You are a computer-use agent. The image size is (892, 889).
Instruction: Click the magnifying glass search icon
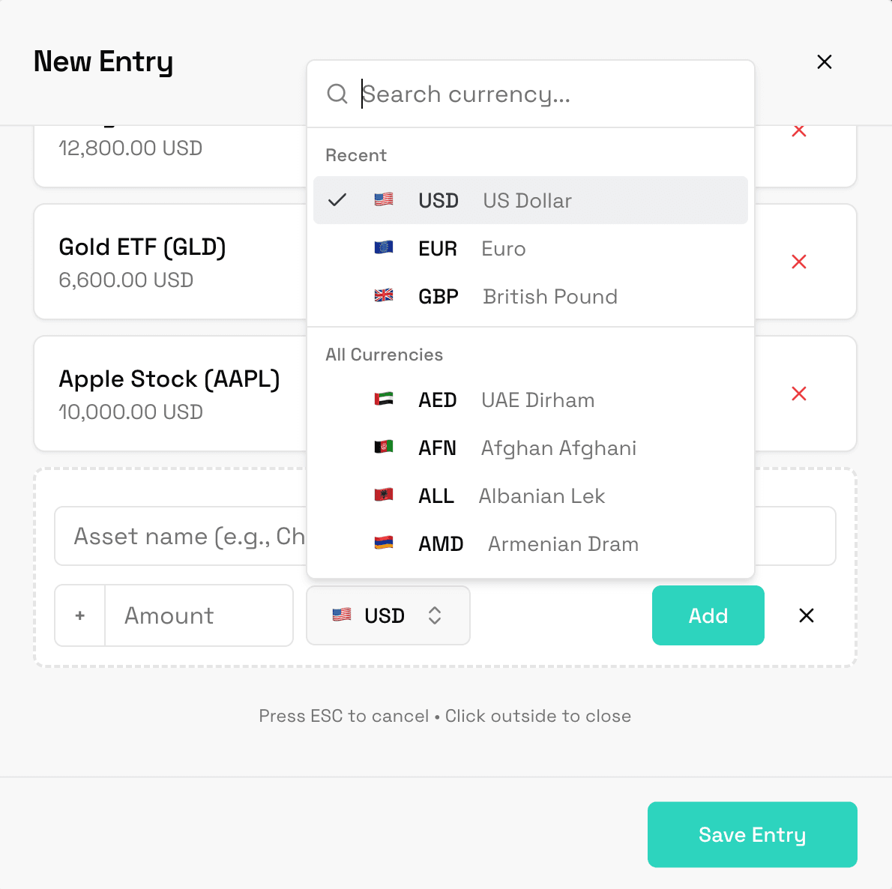click(337, 94)
